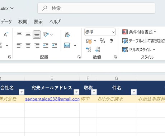Click the senbentaide233@gmail.com email link
Image resolution: width=165 pixels, height=136 pixels.
52,99
